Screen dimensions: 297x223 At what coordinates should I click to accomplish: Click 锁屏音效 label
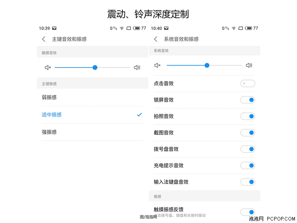point(164,100)
